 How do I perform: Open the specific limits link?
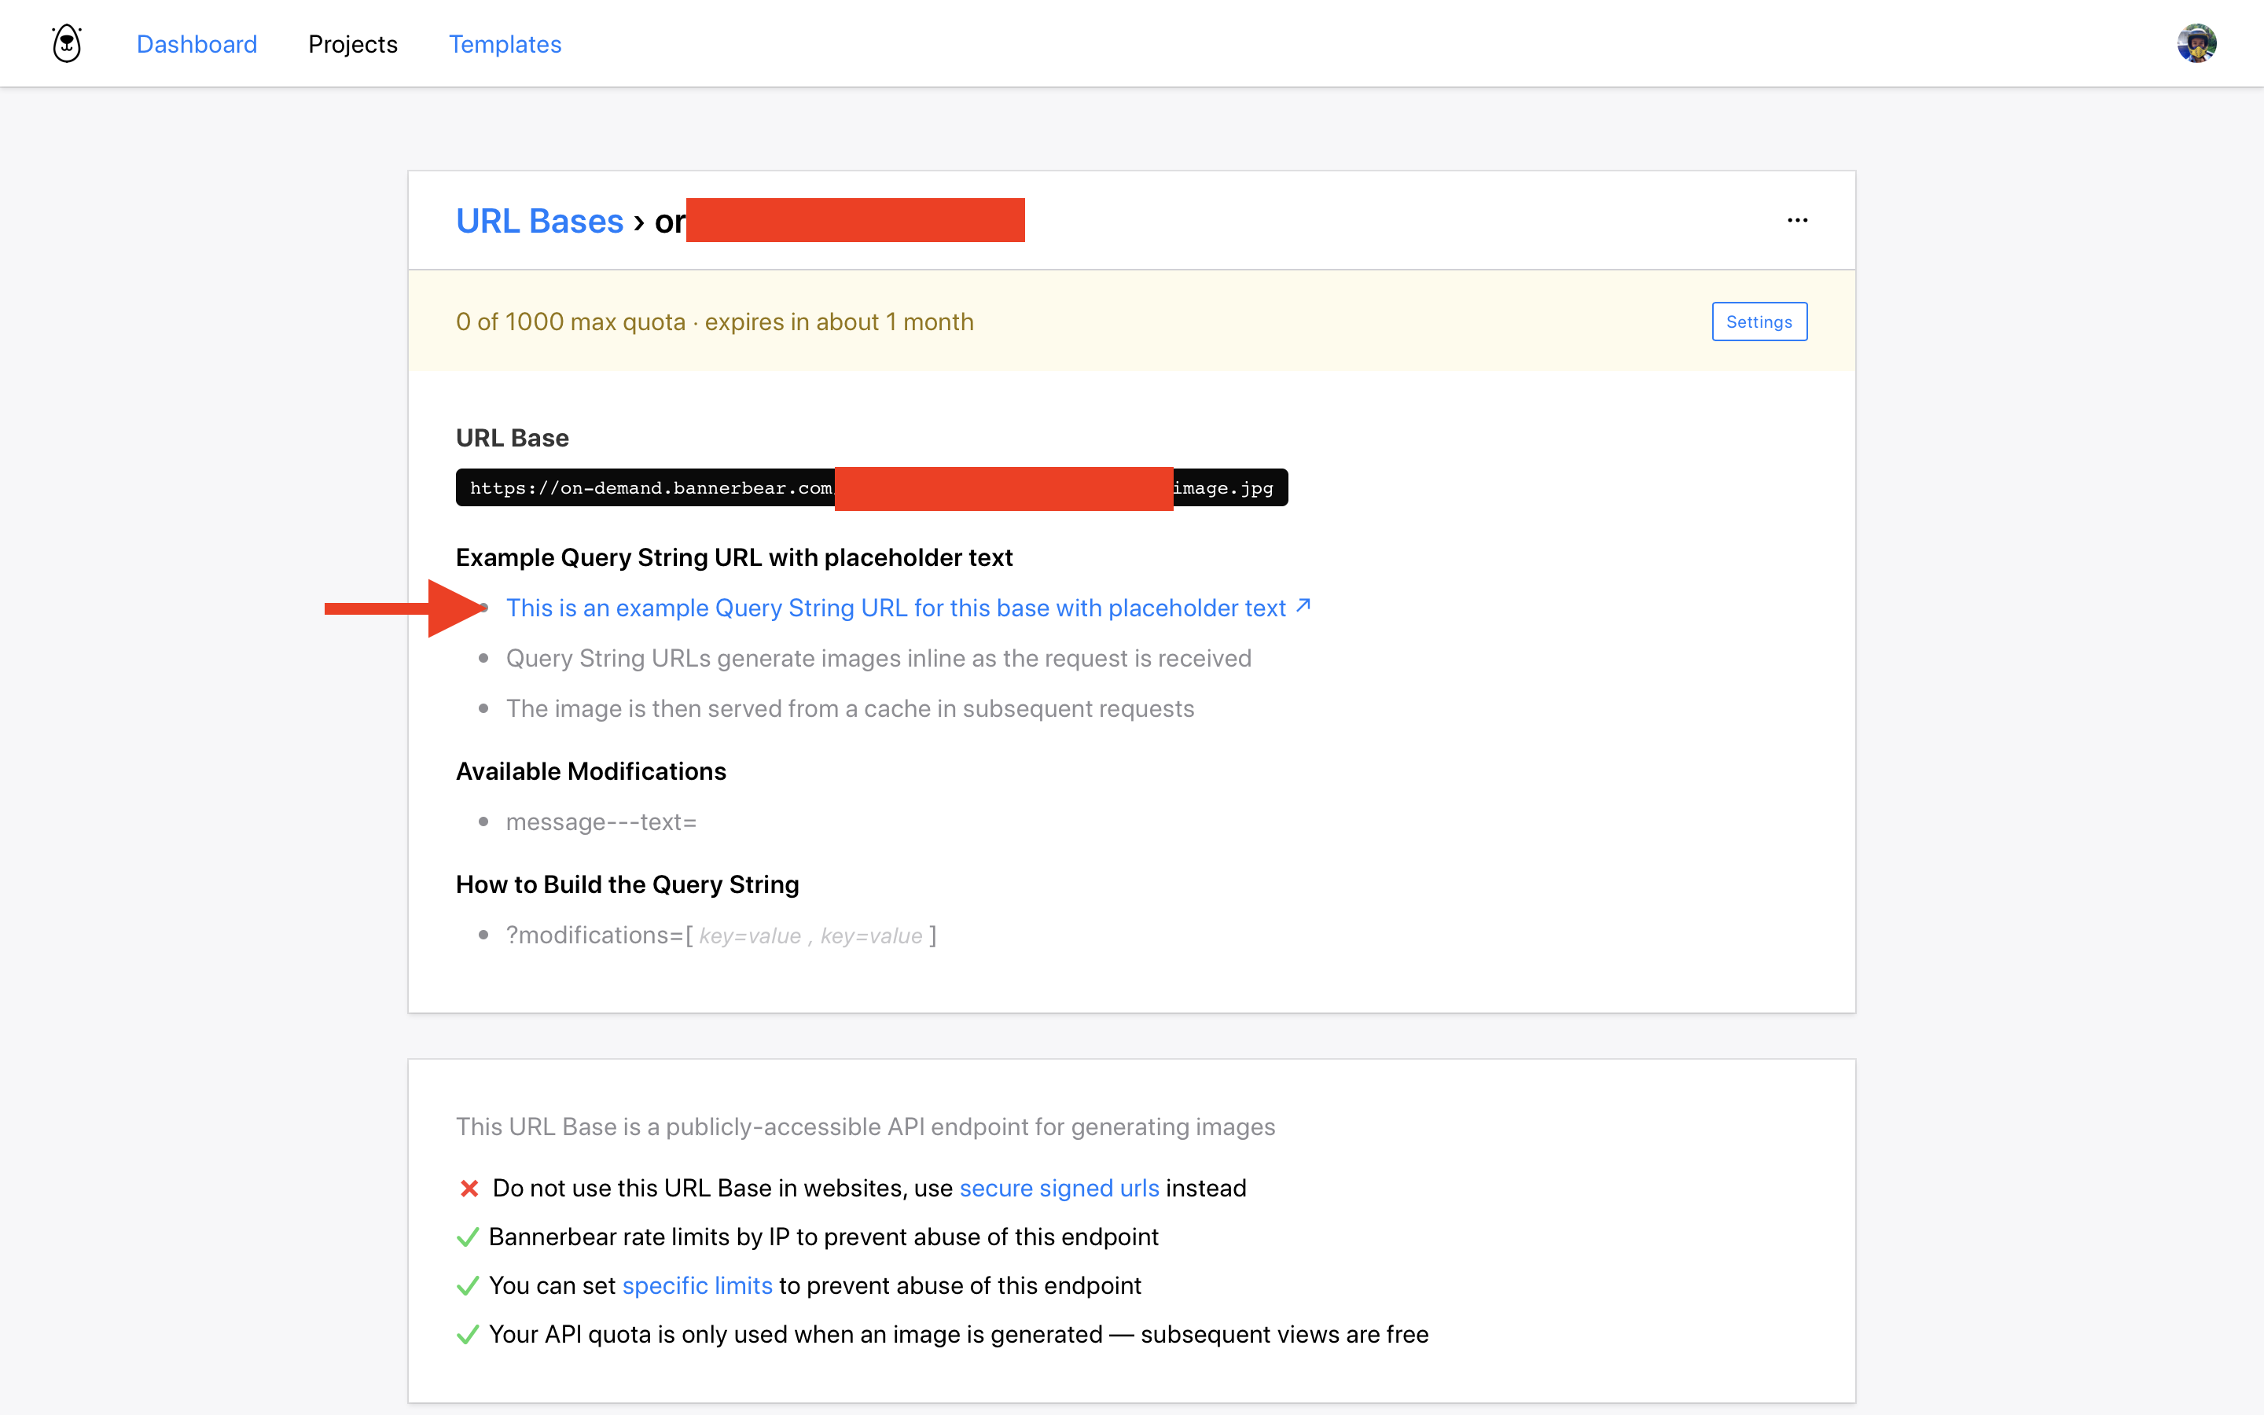(697, 1285)
